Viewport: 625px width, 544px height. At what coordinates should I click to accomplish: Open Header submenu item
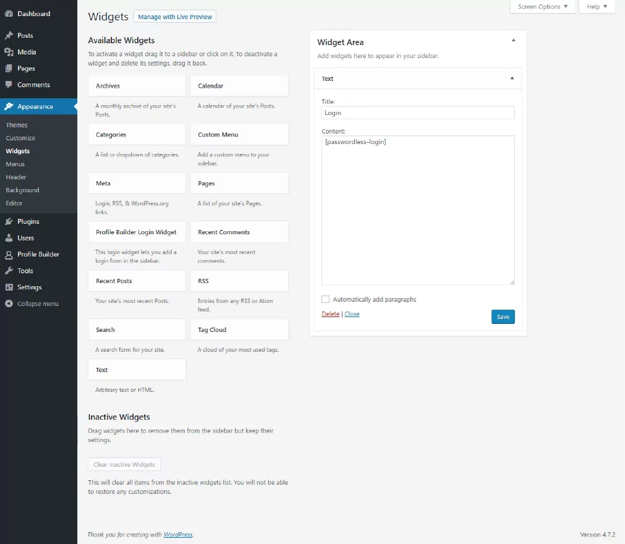(16, 177)
